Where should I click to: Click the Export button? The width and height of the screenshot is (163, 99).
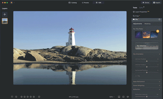157,3
